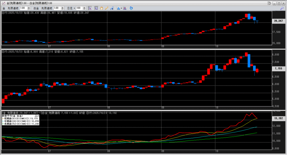This screenshot has width=287, height=155.
Task: Open dropdown arrow beside the indicator chart icon
Action: click(121, 8)
